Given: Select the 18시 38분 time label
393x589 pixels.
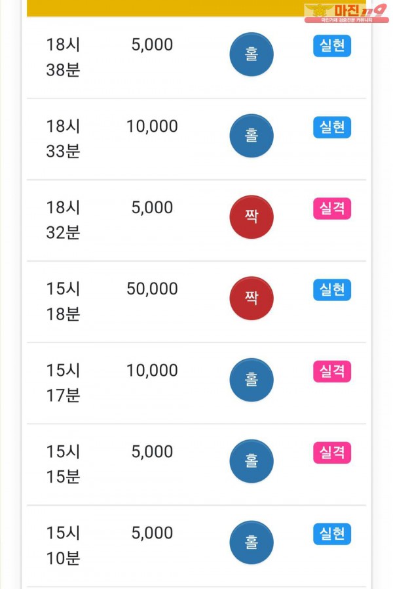Looking at the screenshot, I should click(63, 57).
